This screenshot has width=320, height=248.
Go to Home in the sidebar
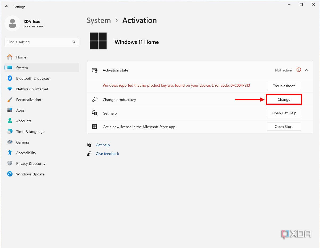[21, 57]
